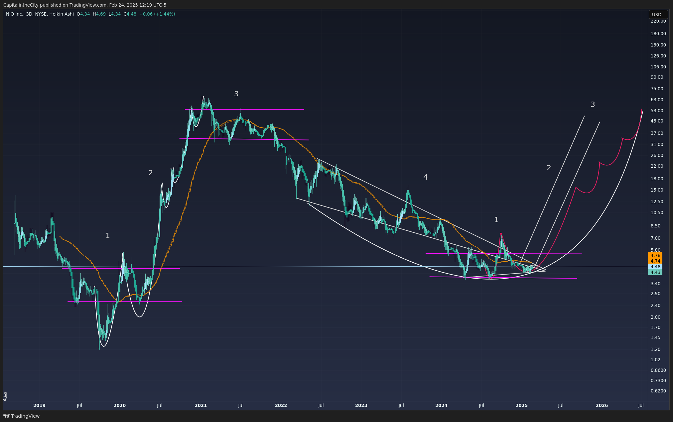673x422 pixels.
Task: Click wave label 2 in the 2025 projection
Action: point(549,168)
